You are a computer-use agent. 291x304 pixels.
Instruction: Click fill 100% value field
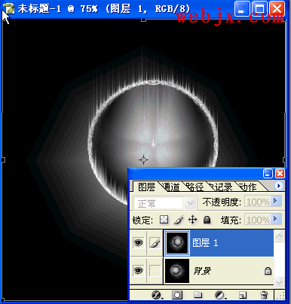pos(258,220)
